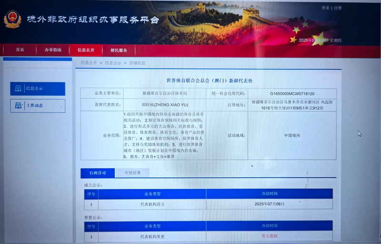Click the 信息公开 breadcrumb link
The image size is (381, 244).
tap(89, 63)
